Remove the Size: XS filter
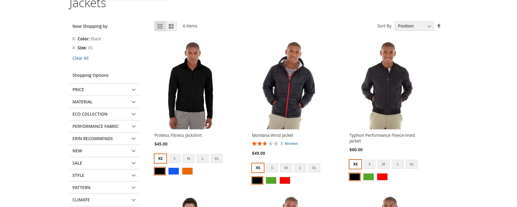517x207 pixels. [x=74, y=48]
